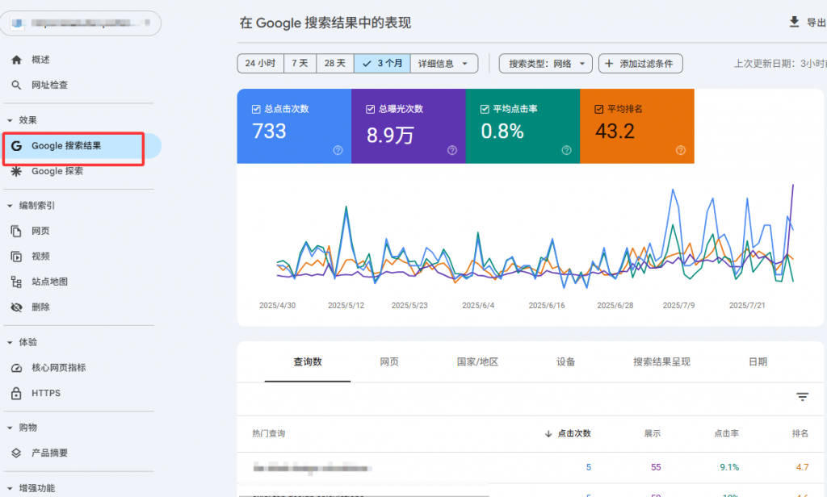
Task: Disable the 平均点击率 checkbox
Action: [x=485, y=109]
